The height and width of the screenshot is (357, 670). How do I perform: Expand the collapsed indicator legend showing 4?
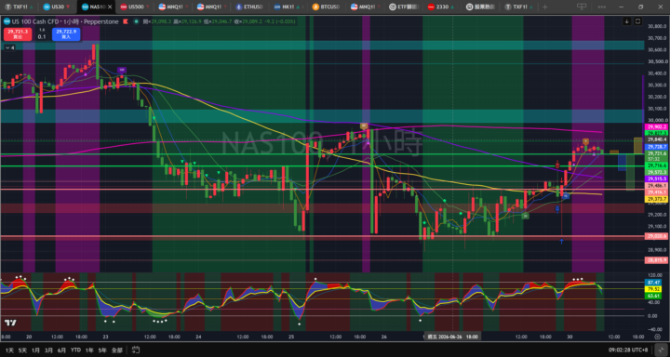click(9, 47)
